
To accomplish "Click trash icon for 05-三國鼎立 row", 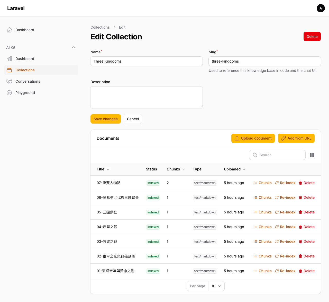I will (300, 212).
